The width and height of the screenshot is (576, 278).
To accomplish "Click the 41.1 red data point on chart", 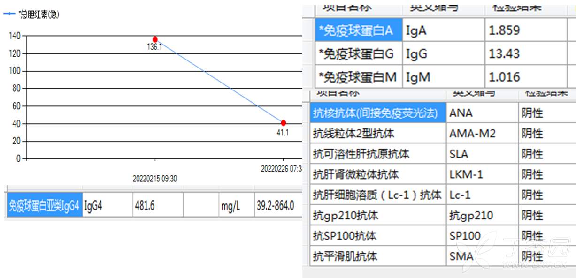I will (283, 123).
